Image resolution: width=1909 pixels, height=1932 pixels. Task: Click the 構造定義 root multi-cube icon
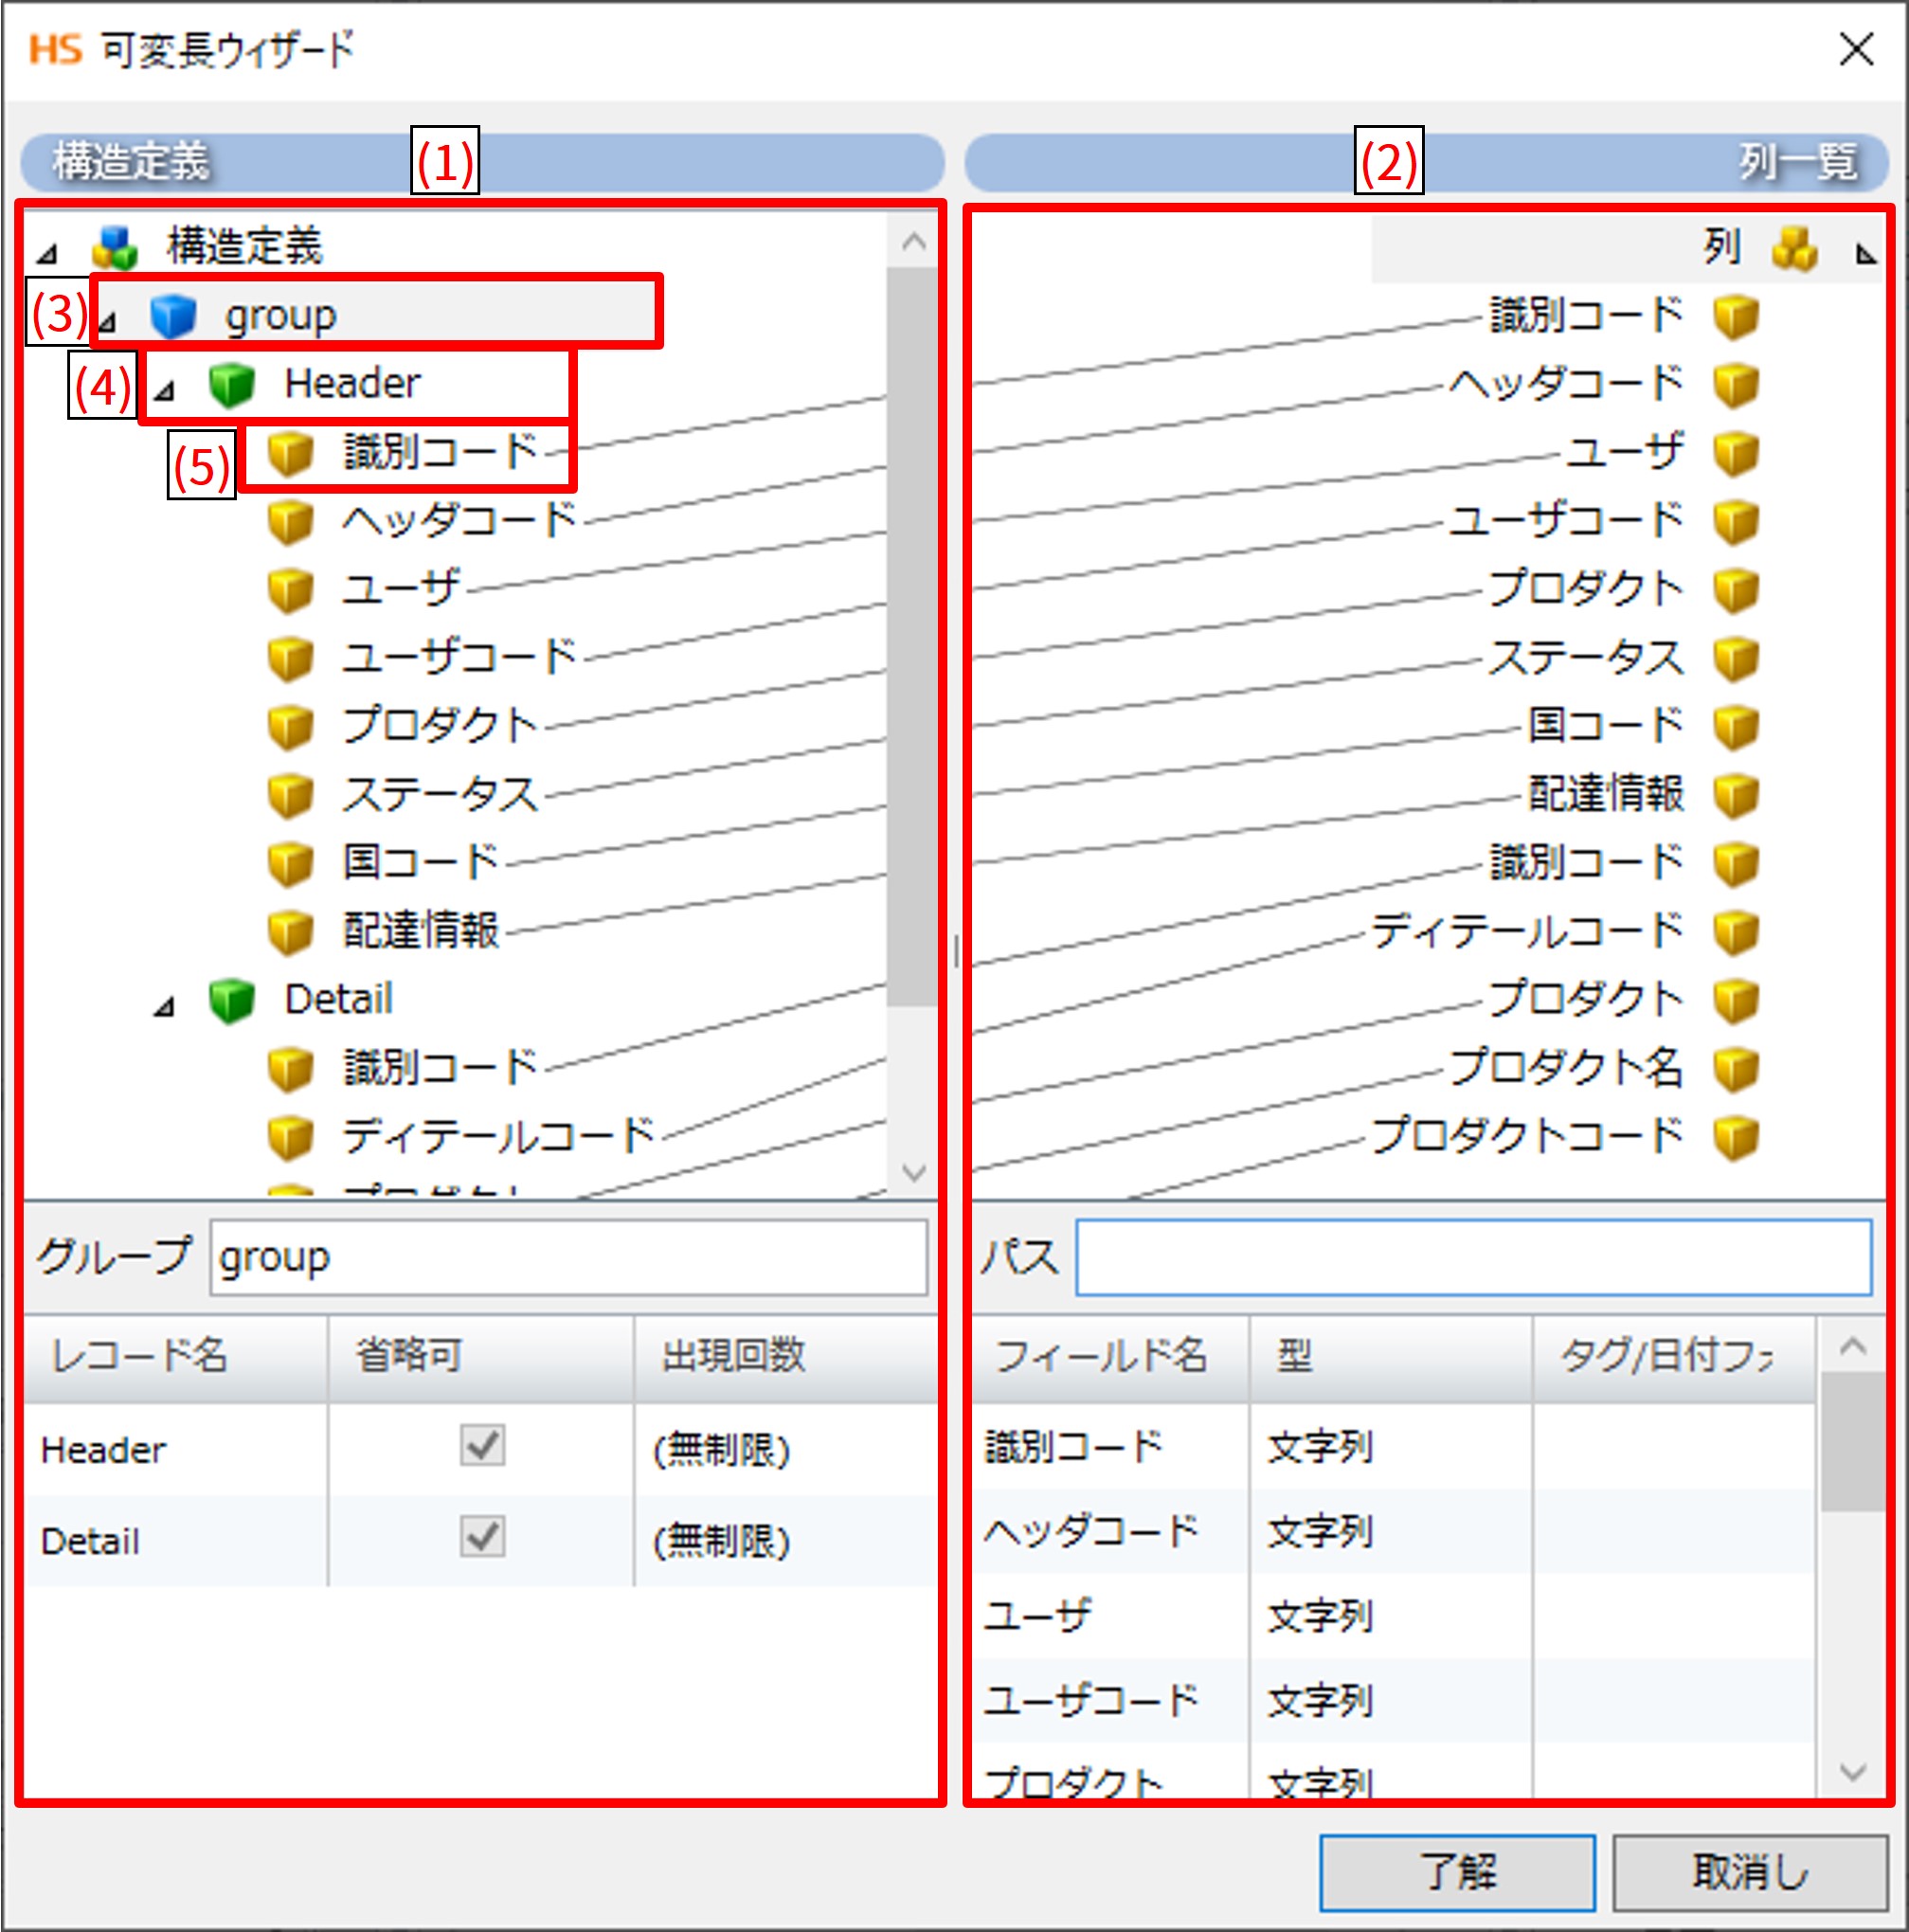pyautogui.click(x=115, y=247)
